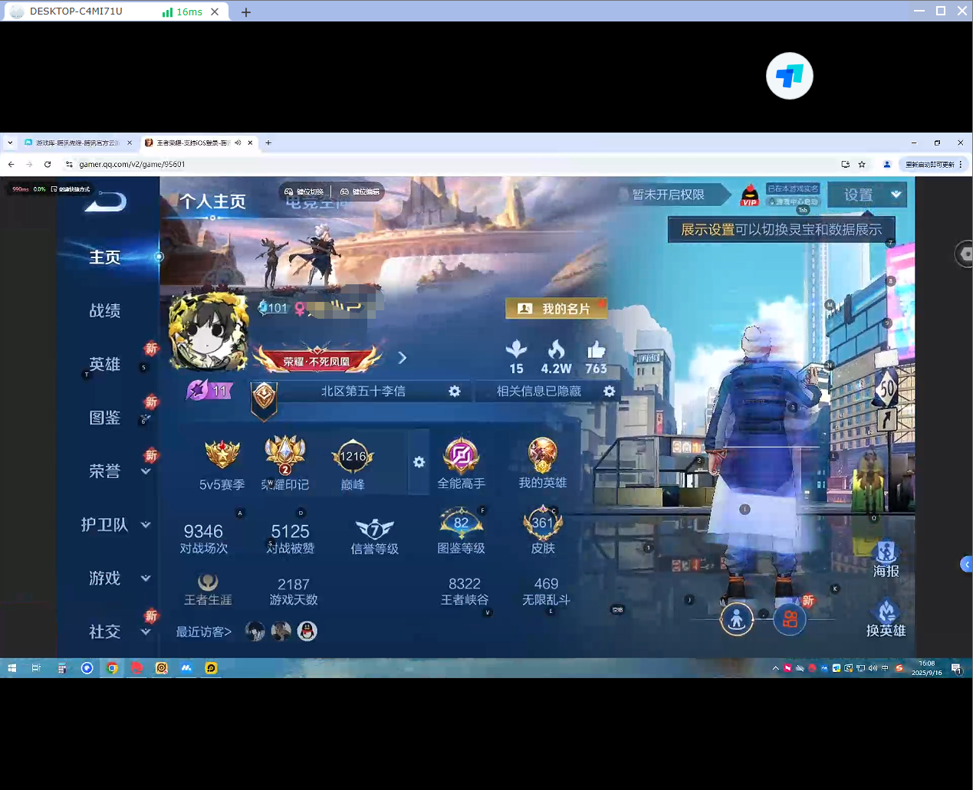The image size is (973, 790).
Task: Click the taskbar volume icon
Action: (873, 668)
